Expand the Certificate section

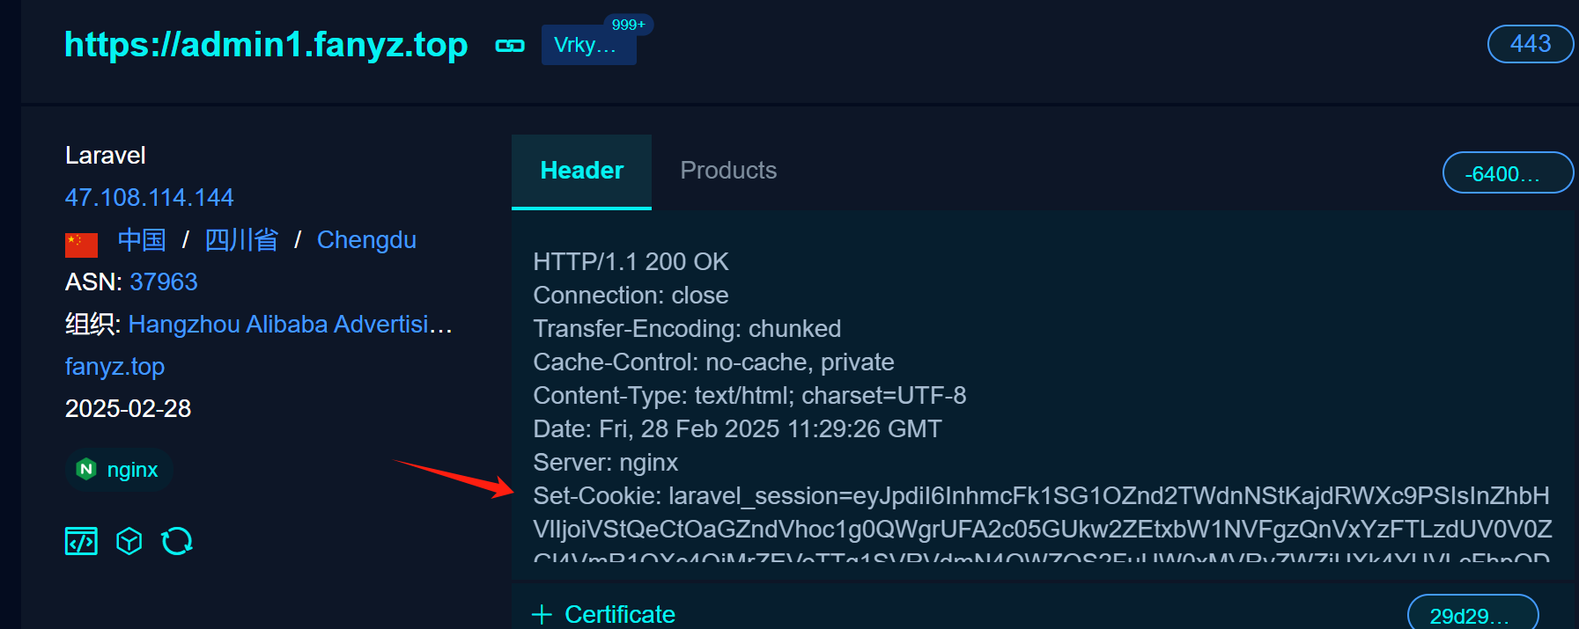(x=619, y=614)
